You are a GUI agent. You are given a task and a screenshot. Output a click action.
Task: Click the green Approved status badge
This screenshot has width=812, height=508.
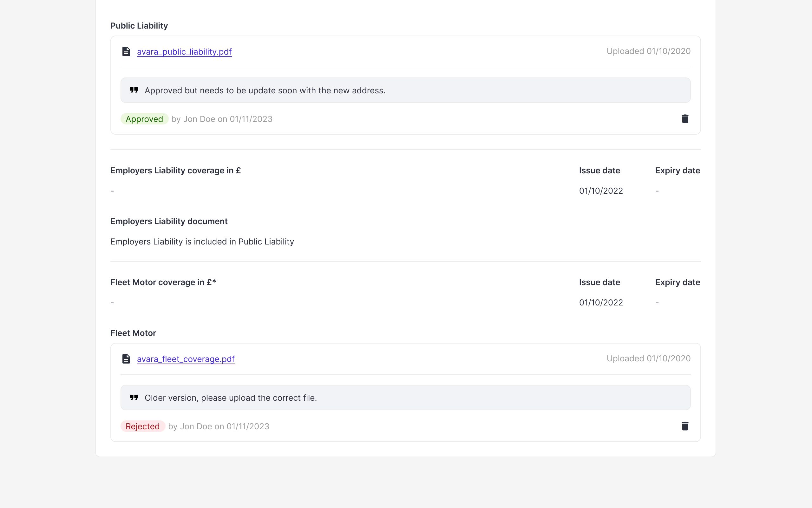(x=144, y=119)
